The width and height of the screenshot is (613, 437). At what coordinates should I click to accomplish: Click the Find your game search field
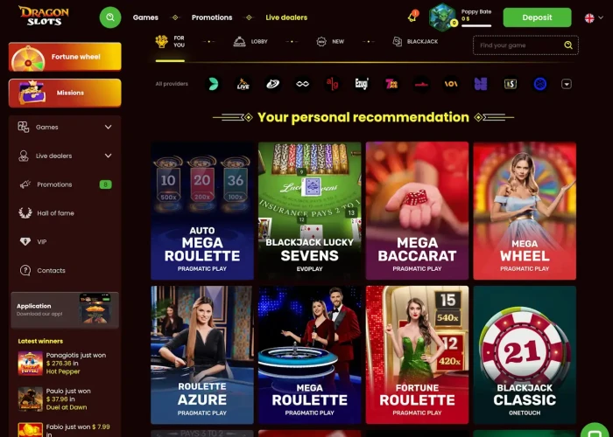[525, 45]
